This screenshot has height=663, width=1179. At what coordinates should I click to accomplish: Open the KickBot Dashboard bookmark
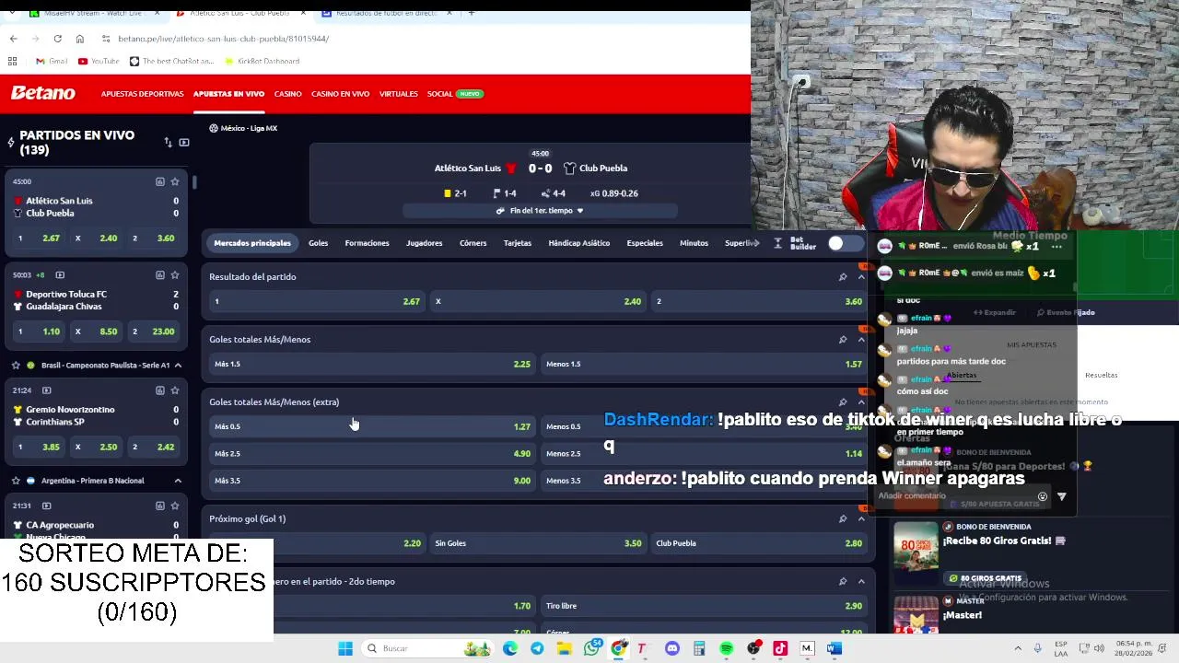[262, 62]
